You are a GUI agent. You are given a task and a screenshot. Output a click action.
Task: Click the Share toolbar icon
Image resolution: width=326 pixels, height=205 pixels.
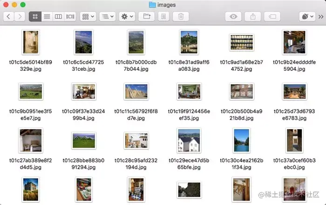(x=253, y=16)
